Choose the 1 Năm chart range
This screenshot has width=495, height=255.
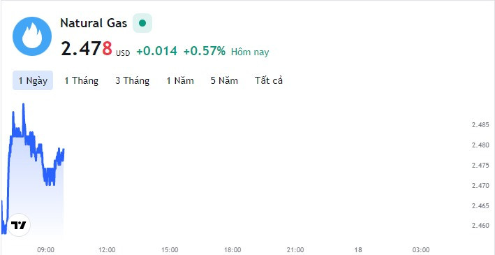click(180, 80)
